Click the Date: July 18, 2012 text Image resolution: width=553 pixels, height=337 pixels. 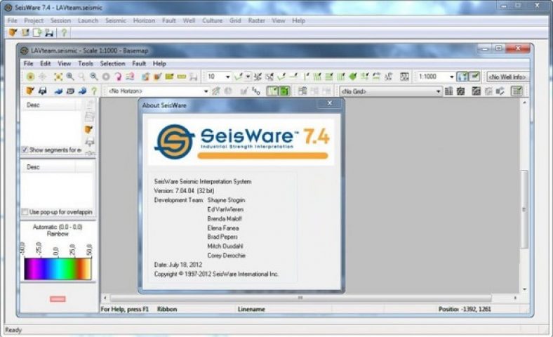(x=178, y=265)
